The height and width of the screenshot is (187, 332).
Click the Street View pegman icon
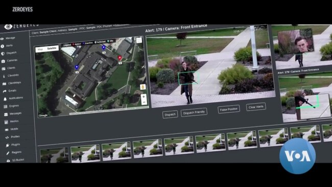click(x=143, y=87)
